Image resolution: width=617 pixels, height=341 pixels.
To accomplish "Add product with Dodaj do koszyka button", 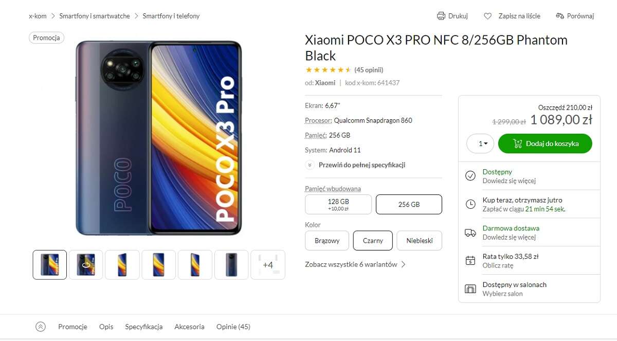I will pyautogui.click(x=545, y=143).
